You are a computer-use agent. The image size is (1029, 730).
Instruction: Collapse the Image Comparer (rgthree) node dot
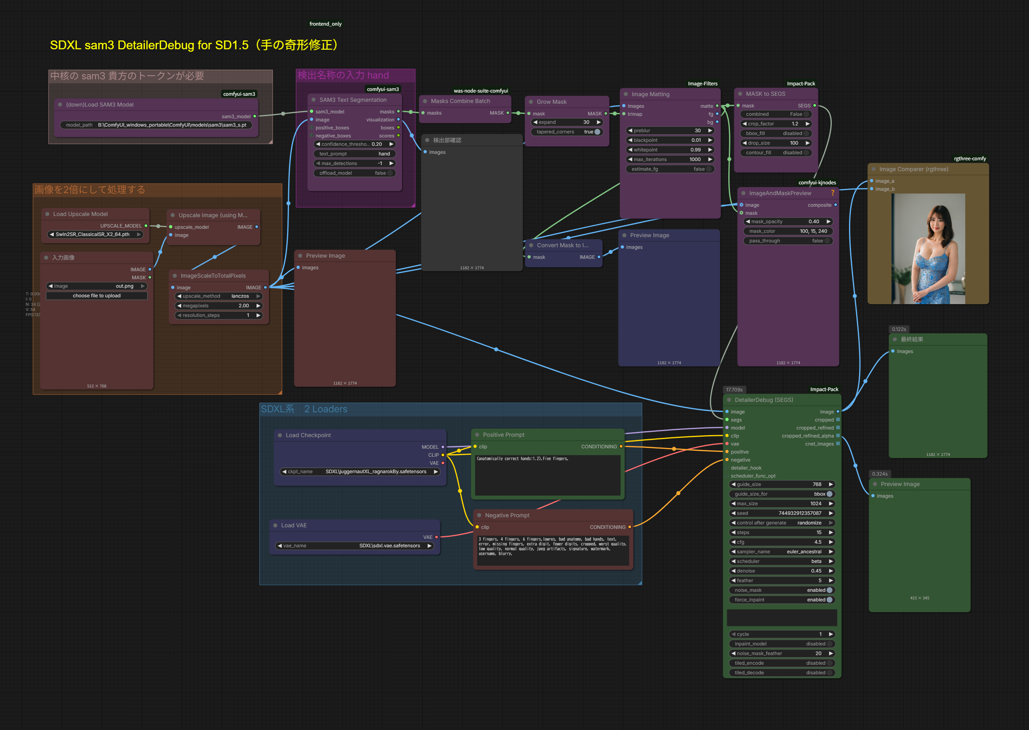tap(873, 169)
